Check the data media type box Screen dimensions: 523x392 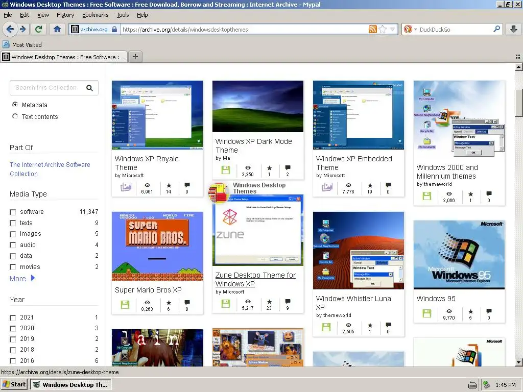[13, 256]
